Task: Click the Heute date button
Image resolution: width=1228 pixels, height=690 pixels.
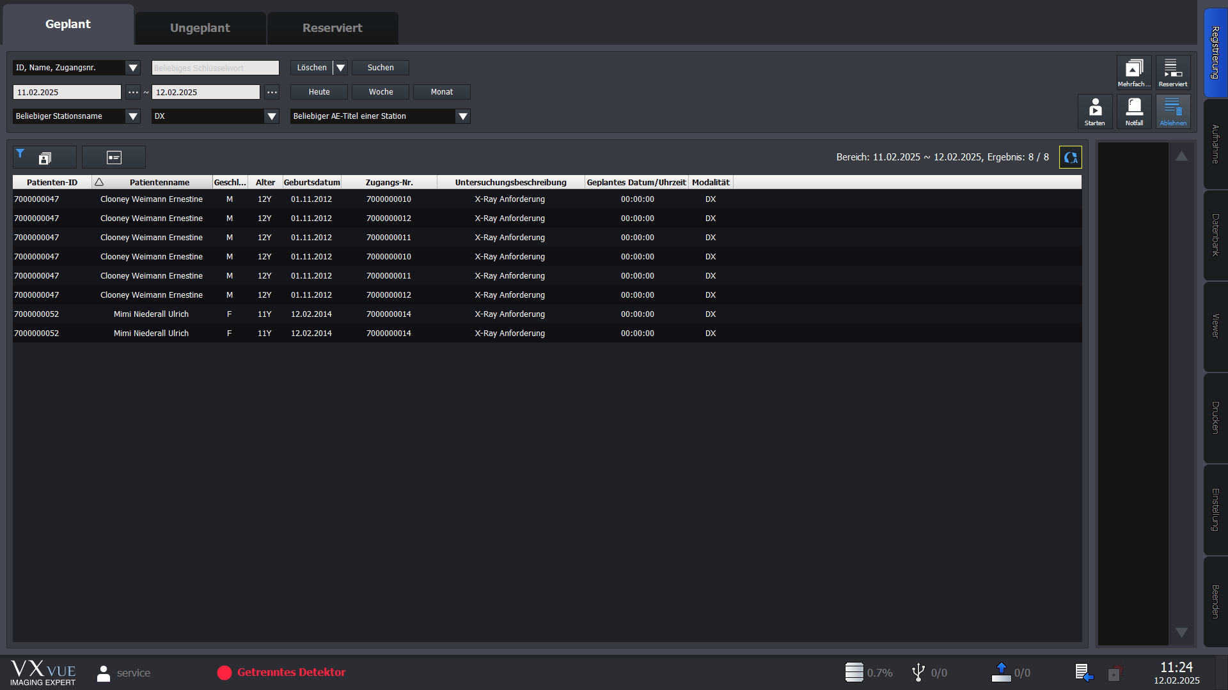Action: point(319,92)
